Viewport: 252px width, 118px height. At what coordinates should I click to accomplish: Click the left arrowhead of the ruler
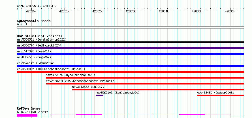tap(18, 9)
